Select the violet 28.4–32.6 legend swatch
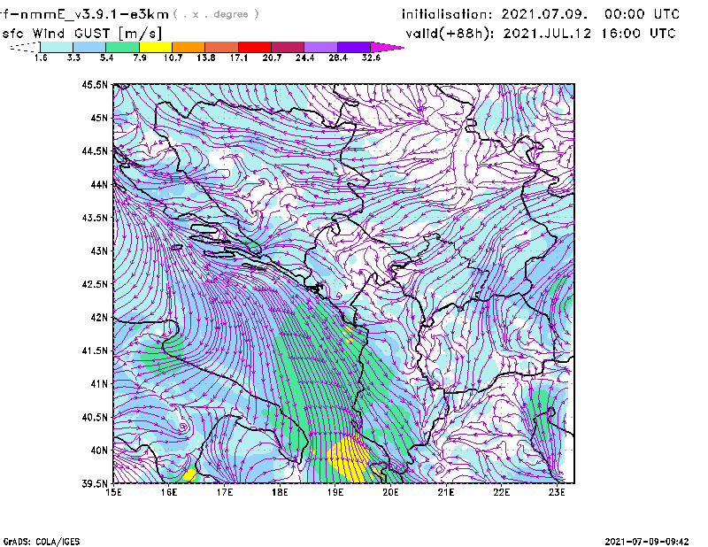 354,47
